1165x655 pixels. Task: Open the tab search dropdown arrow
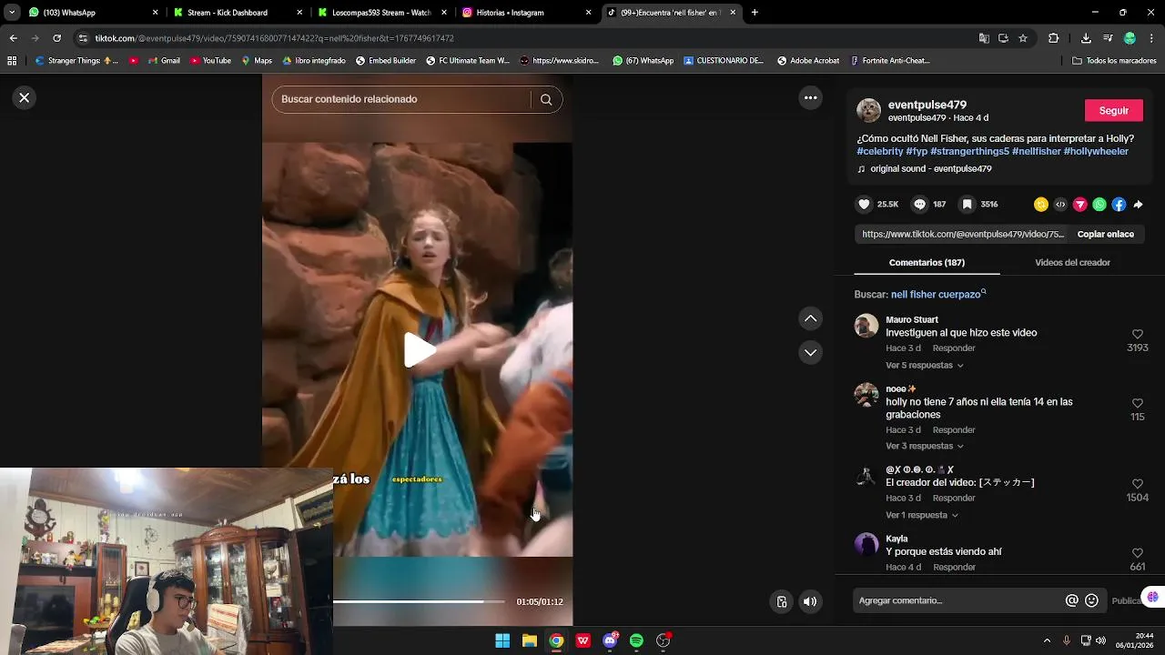point(12,13)
